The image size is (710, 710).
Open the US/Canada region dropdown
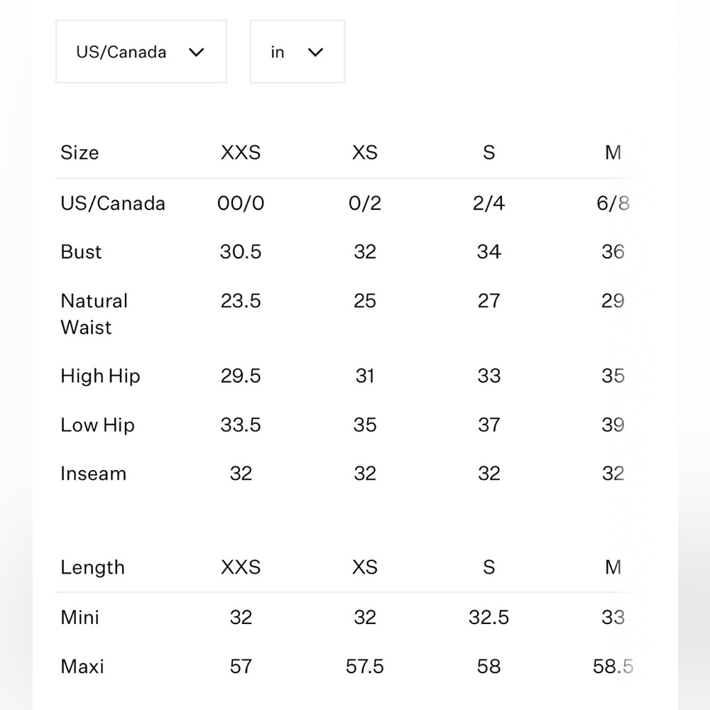(141, 52)
